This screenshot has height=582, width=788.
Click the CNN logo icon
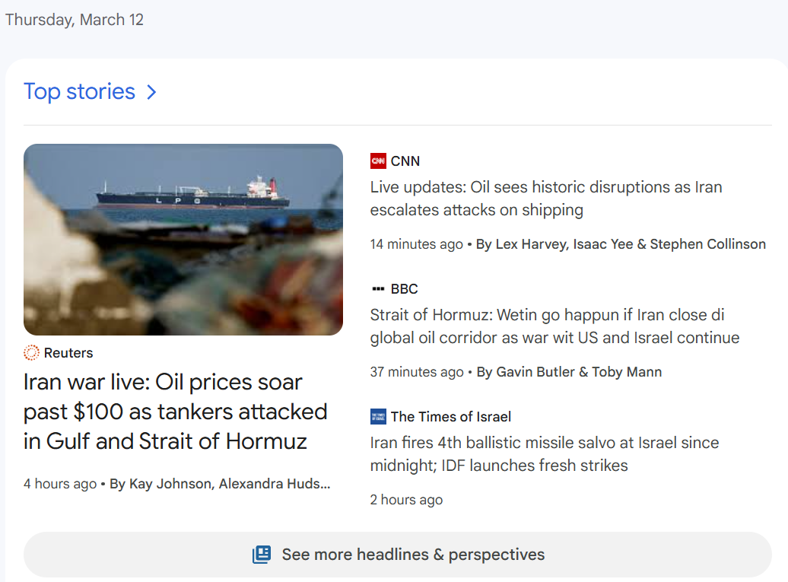pyautogui.click(x=378, y=161)
